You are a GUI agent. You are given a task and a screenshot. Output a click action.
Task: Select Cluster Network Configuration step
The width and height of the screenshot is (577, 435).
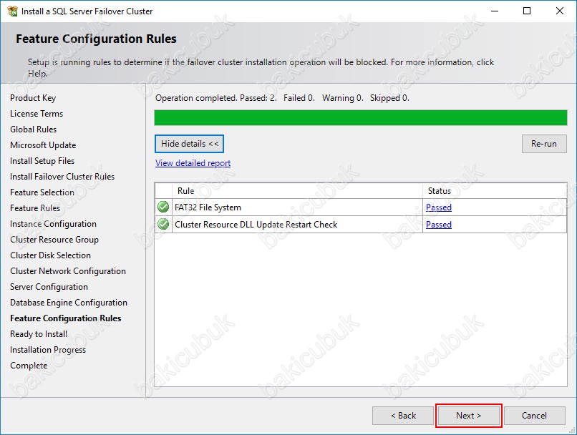68,271
